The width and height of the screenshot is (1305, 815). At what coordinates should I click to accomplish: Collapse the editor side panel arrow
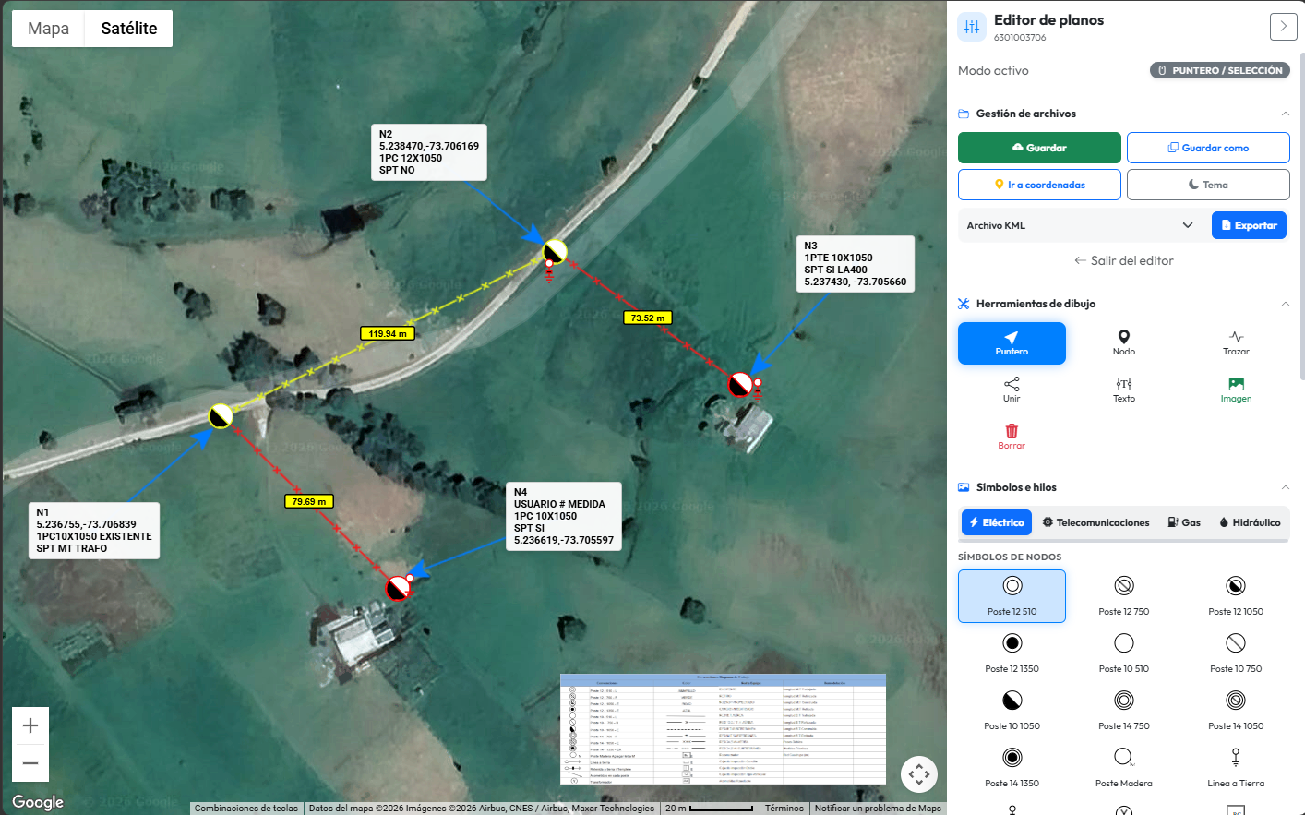click(x=1283, y=27)
